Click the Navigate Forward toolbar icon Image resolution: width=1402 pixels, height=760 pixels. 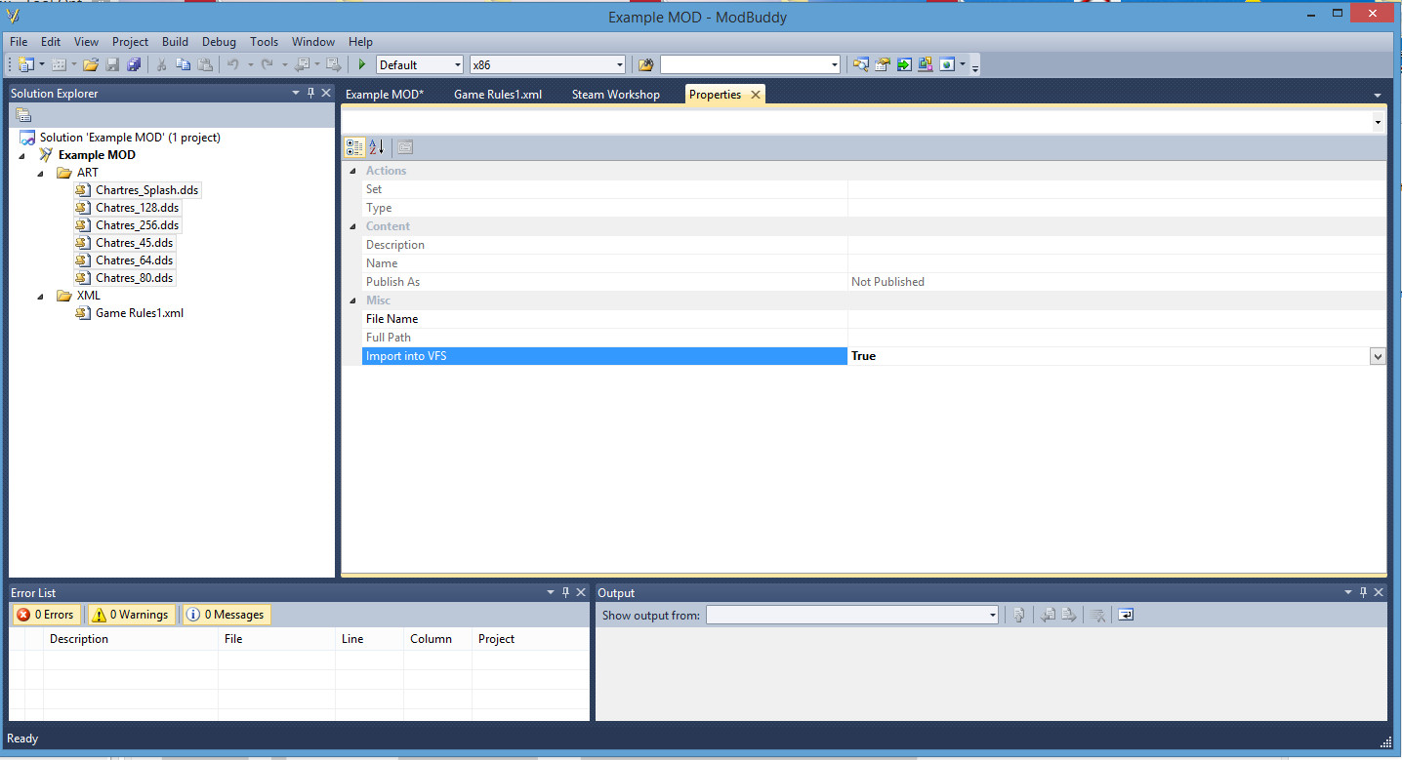point(333,64)
